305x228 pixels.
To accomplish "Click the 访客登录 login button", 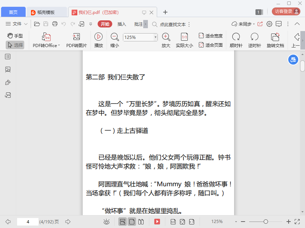I will pos(286,11).
